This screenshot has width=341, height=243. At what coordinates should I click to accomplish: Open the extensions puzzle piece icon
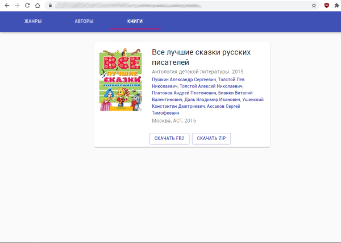336,6
